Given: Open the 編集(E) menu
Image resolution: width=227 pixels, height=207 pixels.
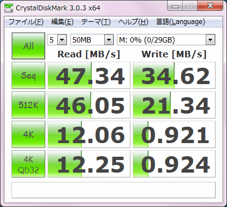Looking at the screenshot, I should pyautogui.click(x=62, y=22).
